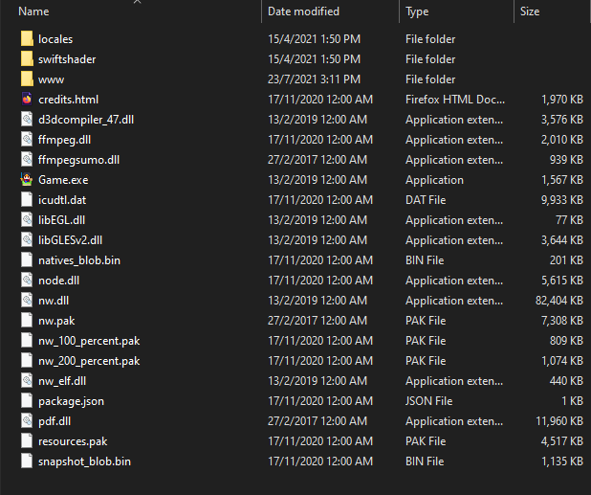Viewport: 591px width, 495px height.
Task: Select the package.json file name
Action: click(x=71, y=401)
